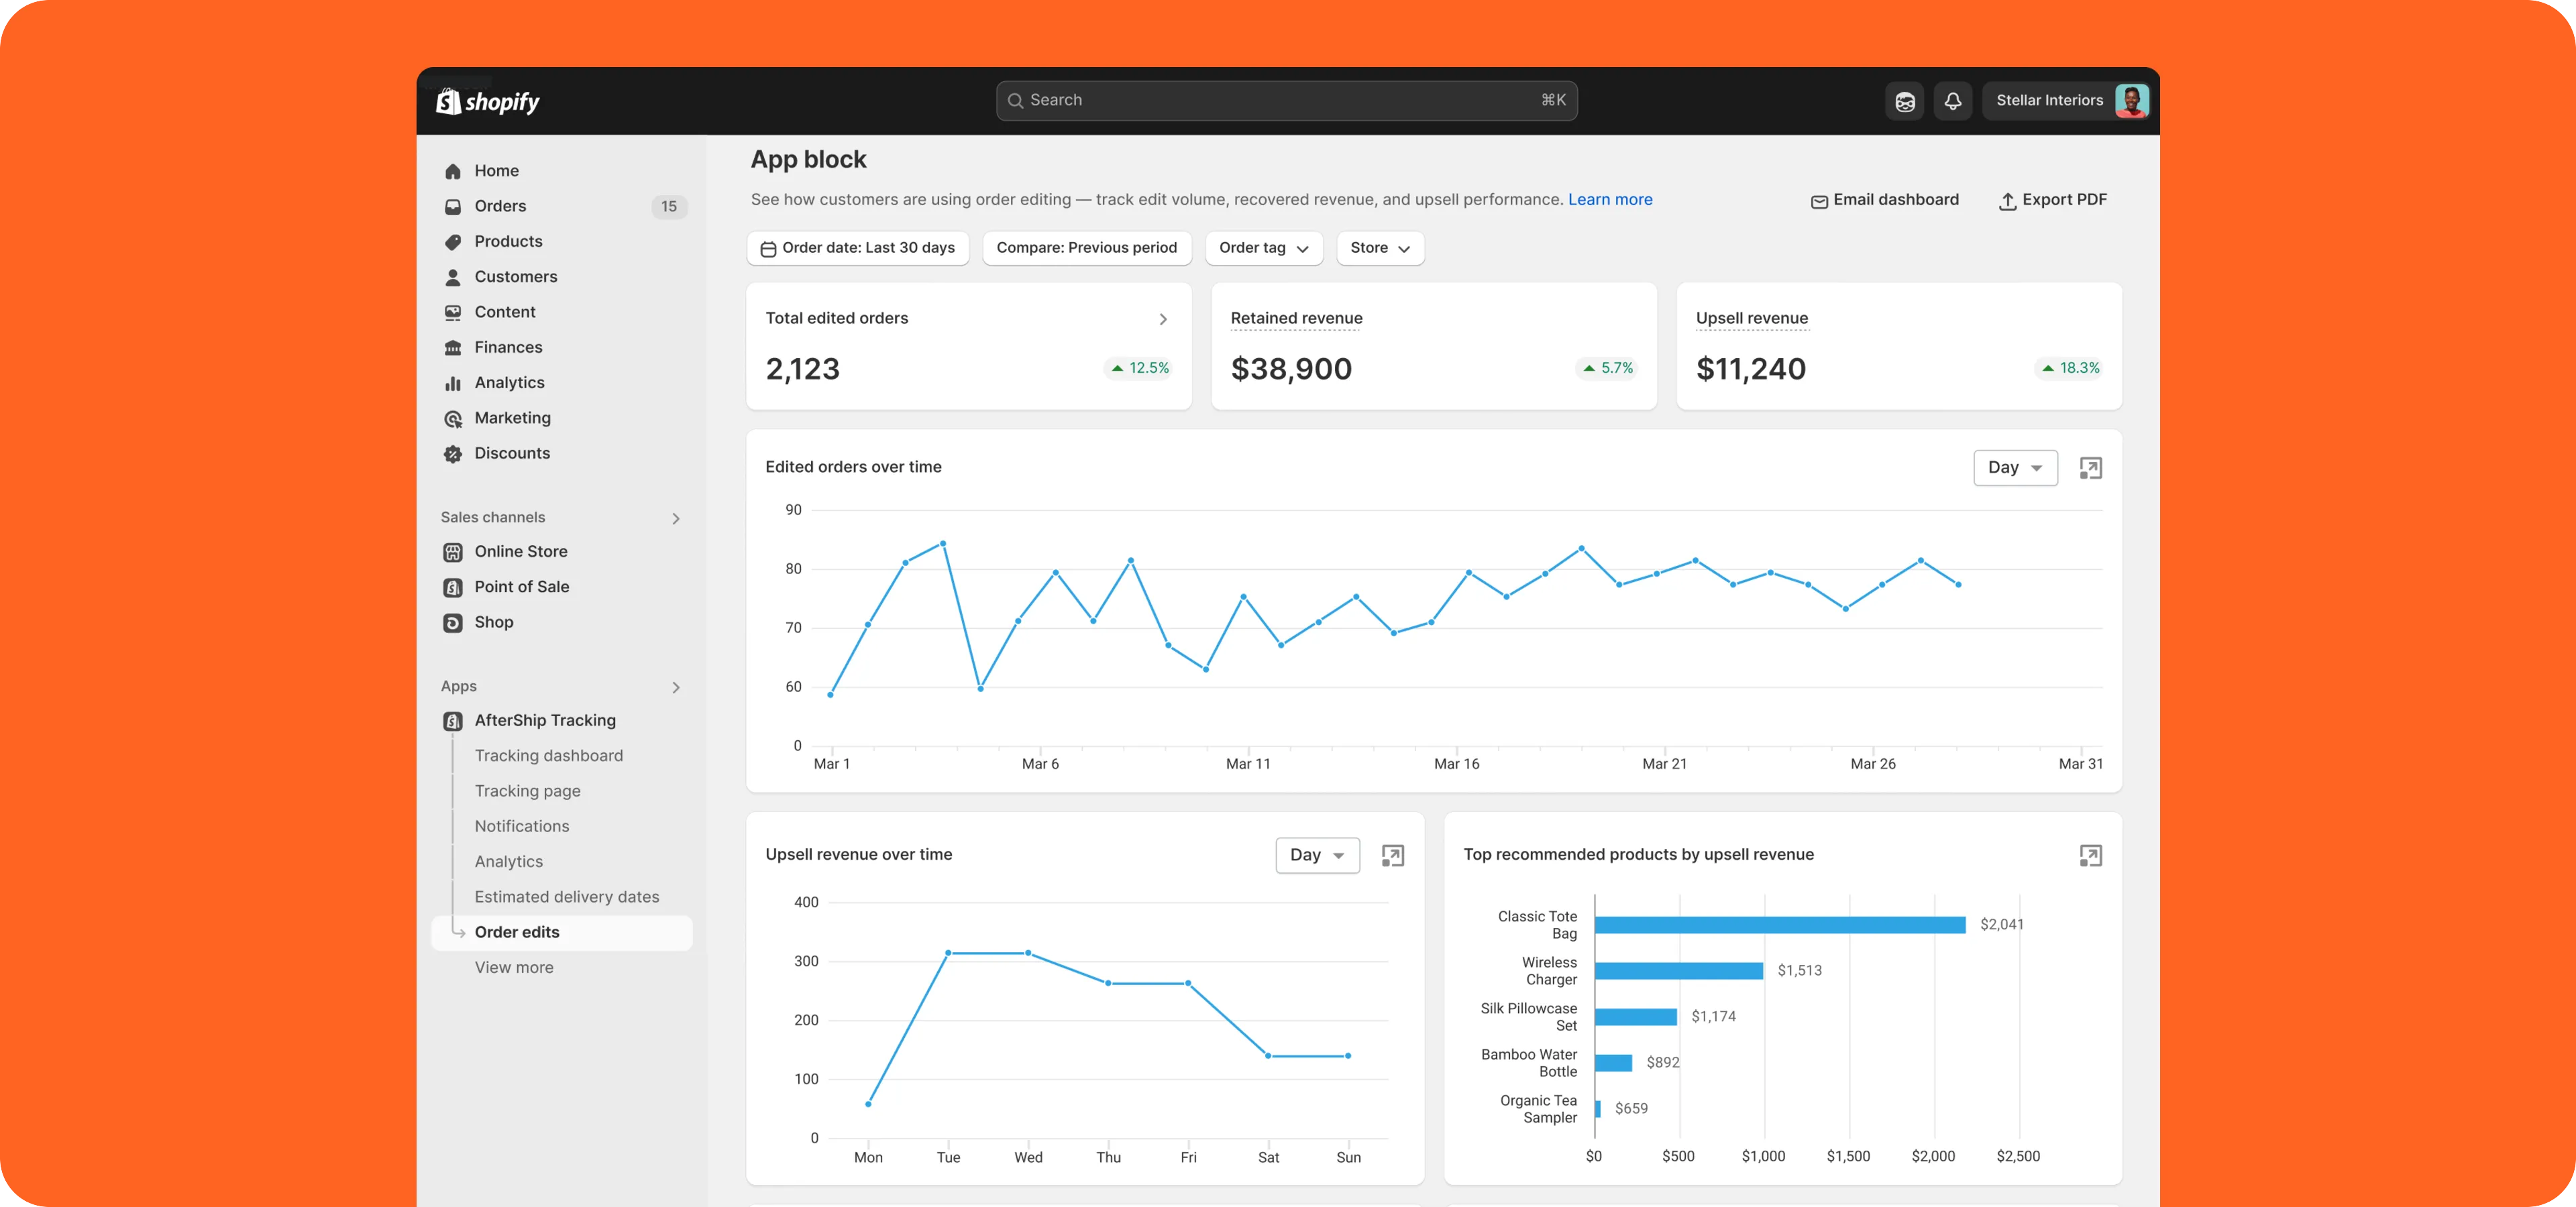Click Compare: Previous period filter

coord(1086,248)
